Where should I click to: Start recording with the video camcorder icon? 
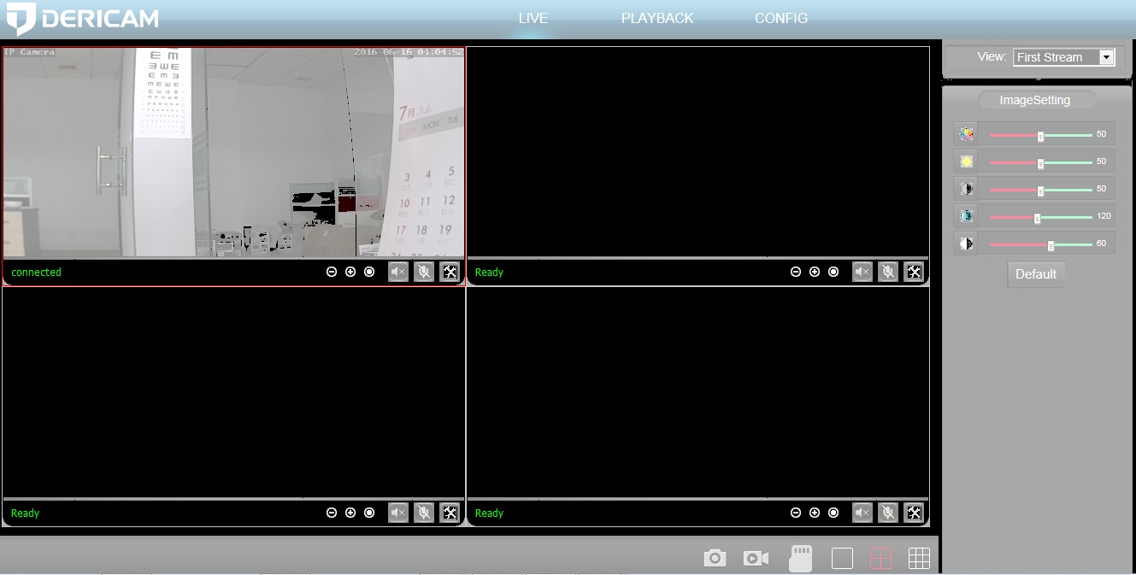tap(756, 558)
